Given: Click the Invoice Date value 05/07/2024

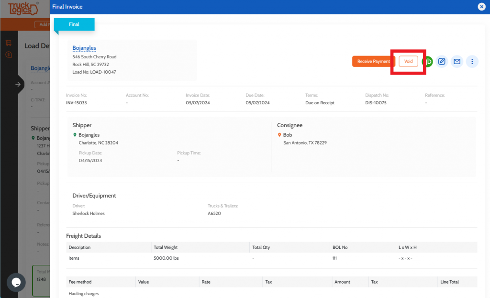Looking at the screenshot, I should [198, 103].
